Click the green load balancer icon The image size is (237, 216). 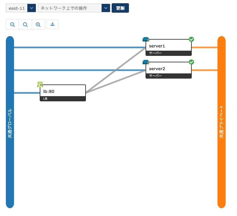(40, 84)
